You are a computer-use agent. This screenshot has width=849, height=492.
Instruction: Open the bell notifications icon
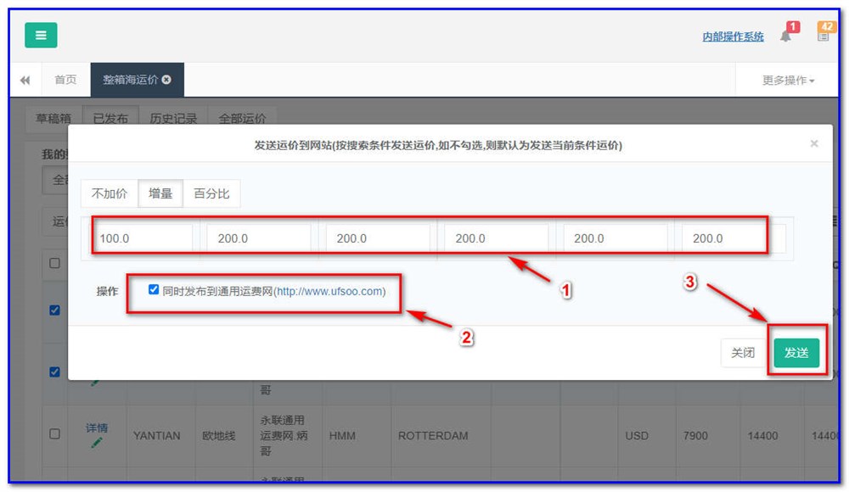[785, 36]
